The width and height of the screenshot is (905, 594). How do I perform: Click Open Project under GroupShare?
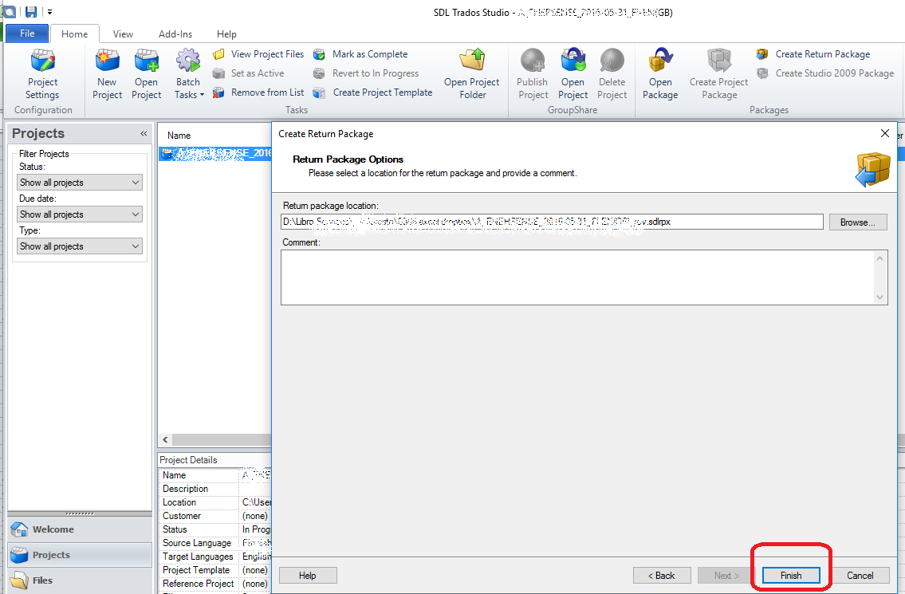click(573, 74)
